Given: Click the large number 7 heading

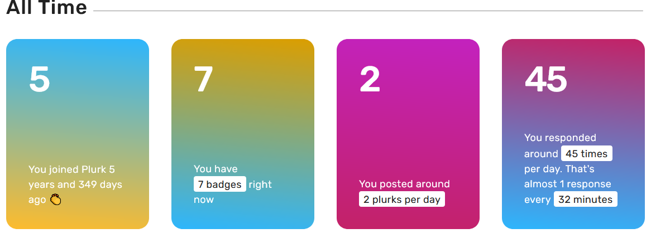Looking at the screenshot, I should [203, 79].
